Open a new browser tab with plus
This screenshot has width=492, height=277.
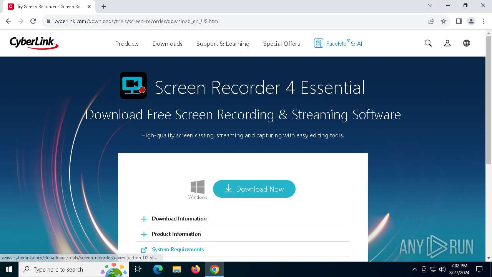104,7
